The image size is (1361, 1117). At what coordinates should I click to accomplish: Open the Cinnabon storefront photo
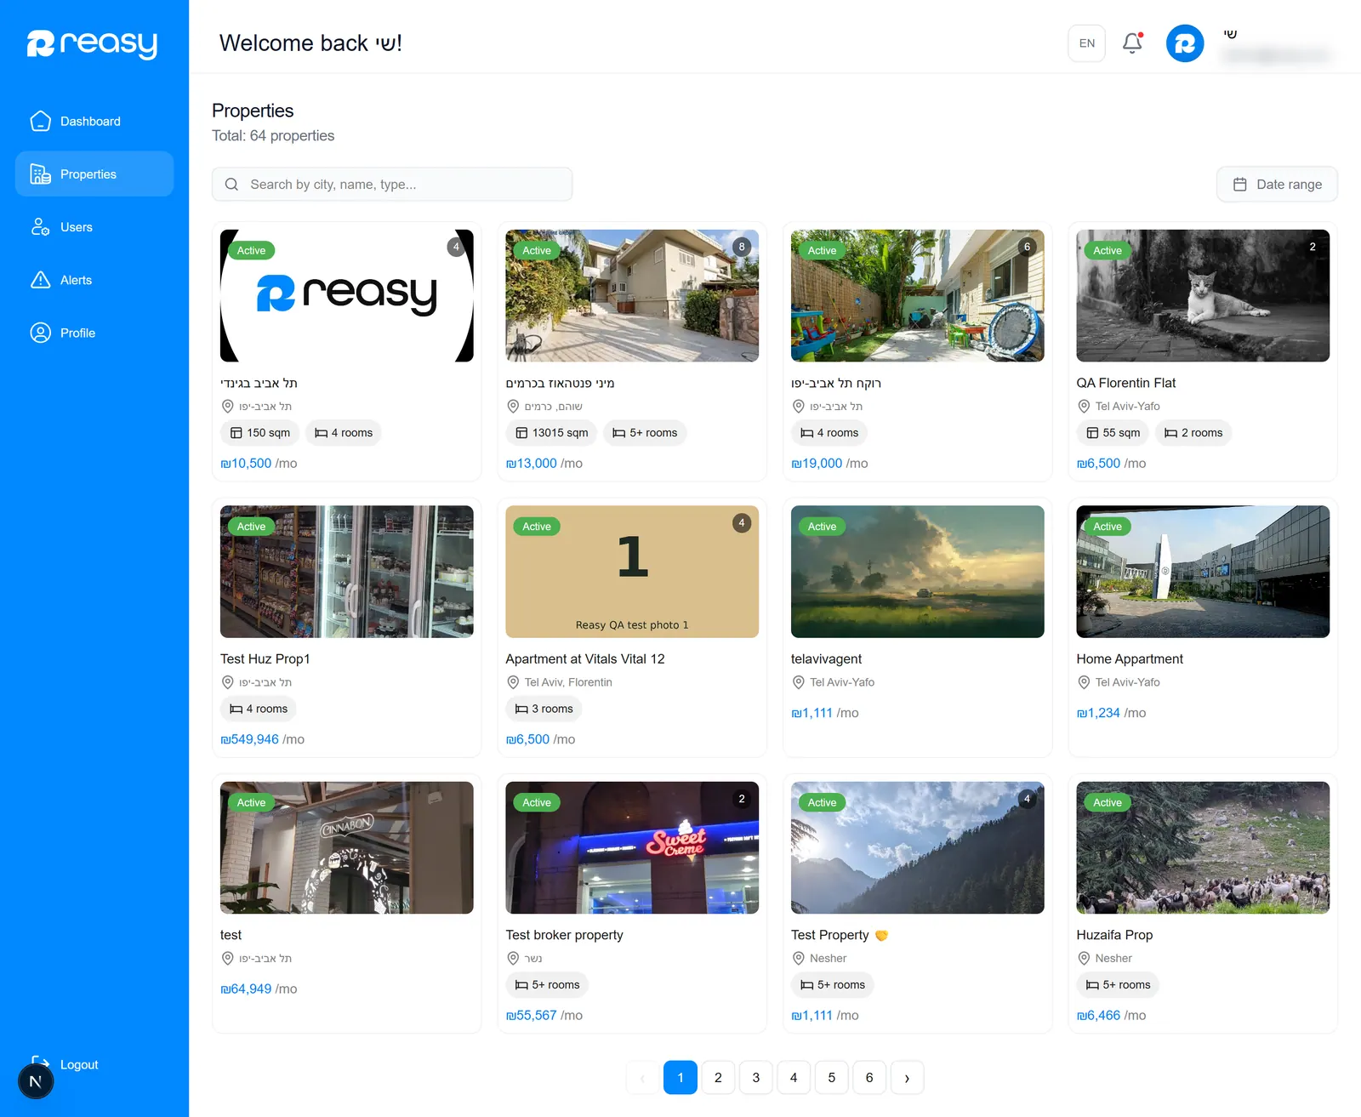(347, 847)
